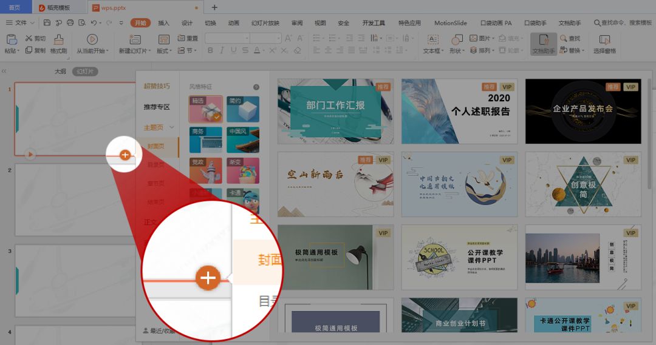The image size is (656, 345).
Task: Open the Insert (插入) ribbon tab
Action: click(163, 22)
